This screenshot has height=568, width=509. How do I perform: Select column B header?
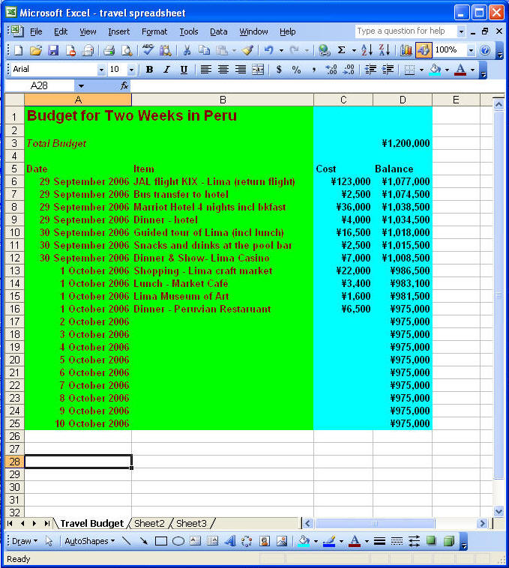point(223,100)
